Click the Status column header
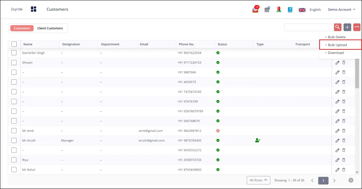 pyautogui.click(x=222, y=44)
